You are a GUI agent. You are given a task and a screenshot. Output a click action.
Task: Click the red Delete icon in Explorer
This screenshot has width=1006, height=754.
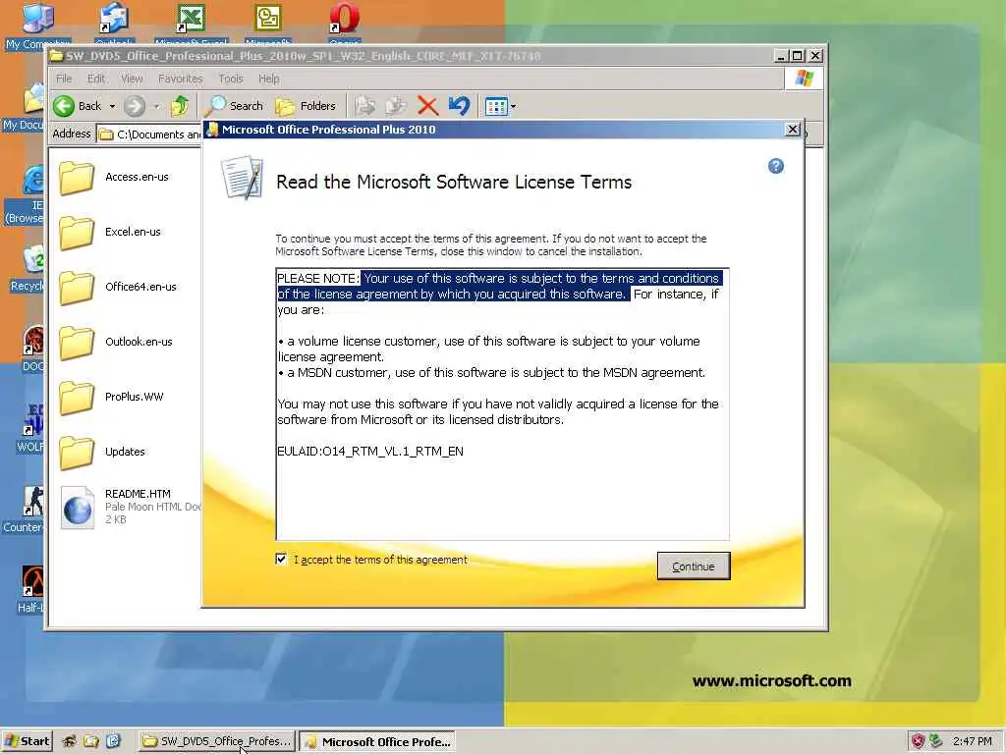tap(427, 106)
